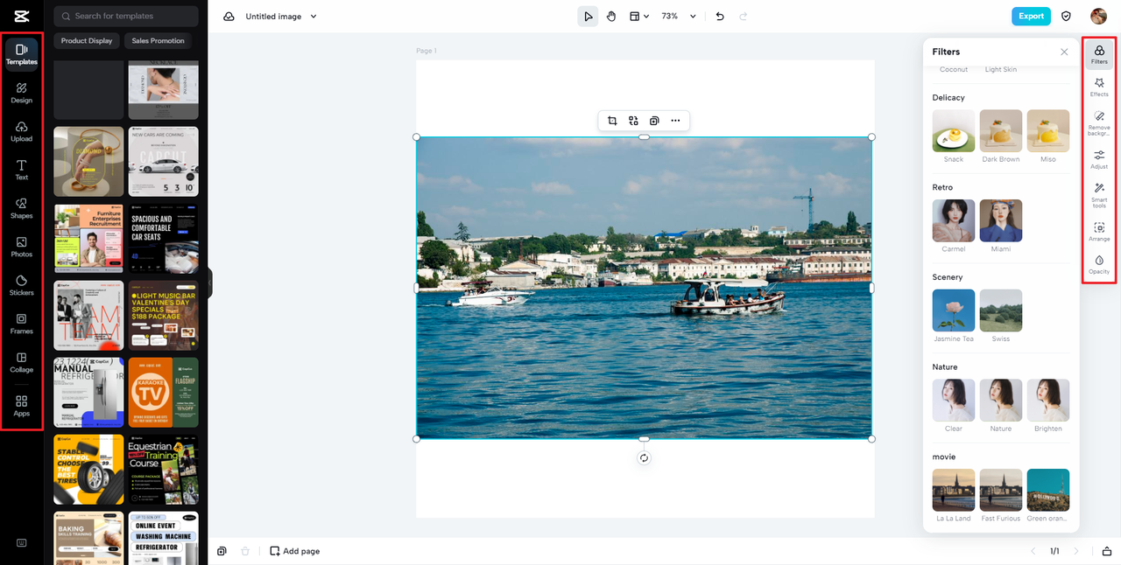Select the harbor boat image on canvas
Screen dimensions: 1121x565
click(x=644, y=288)
